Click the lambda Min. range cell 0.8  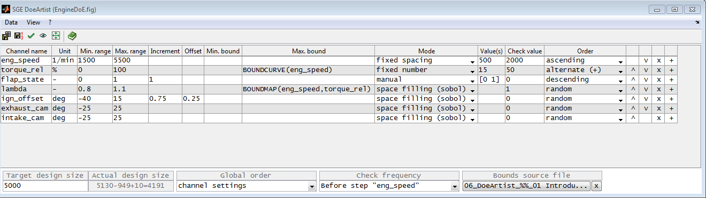point(95,89)
